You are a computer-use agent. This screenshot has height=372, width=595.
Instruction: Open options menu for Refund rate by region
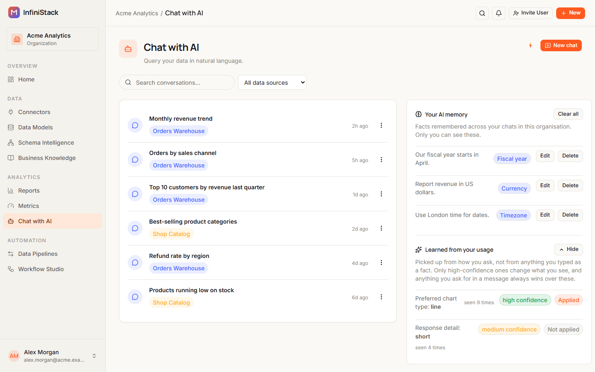coord(381,262)
